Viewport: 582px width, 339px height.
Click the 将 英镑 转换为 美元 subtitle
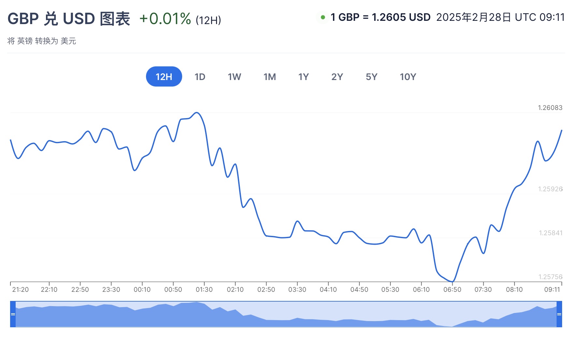click(x=42, y=41)
